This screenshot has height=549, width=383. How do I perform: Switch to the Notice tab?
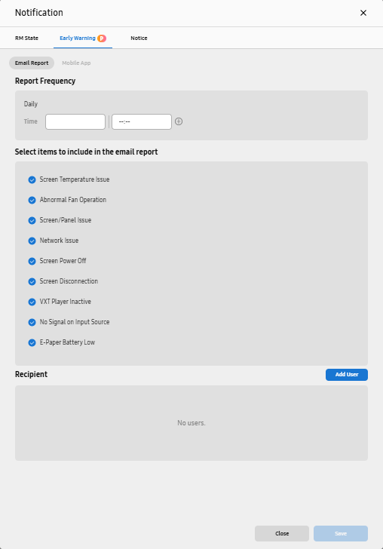(x=139, y=38)
